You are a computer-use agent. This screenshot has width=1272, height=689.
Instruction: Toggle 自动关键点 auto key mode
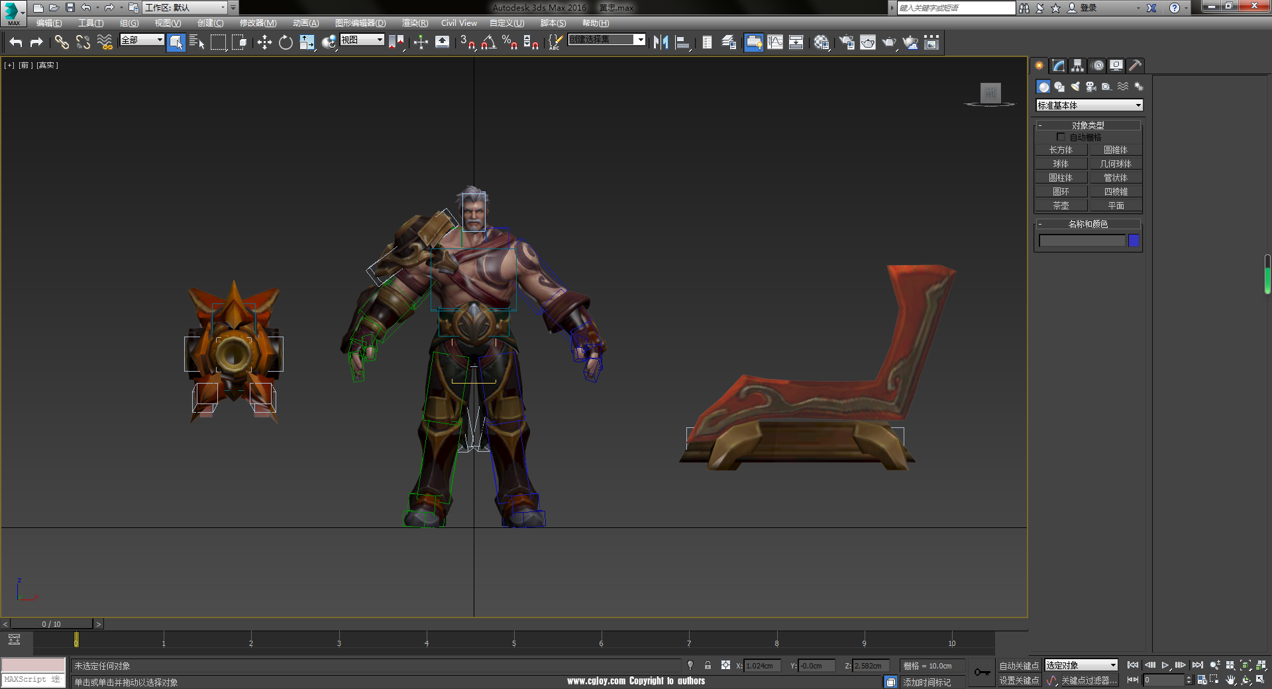[x=1019, y=666]
